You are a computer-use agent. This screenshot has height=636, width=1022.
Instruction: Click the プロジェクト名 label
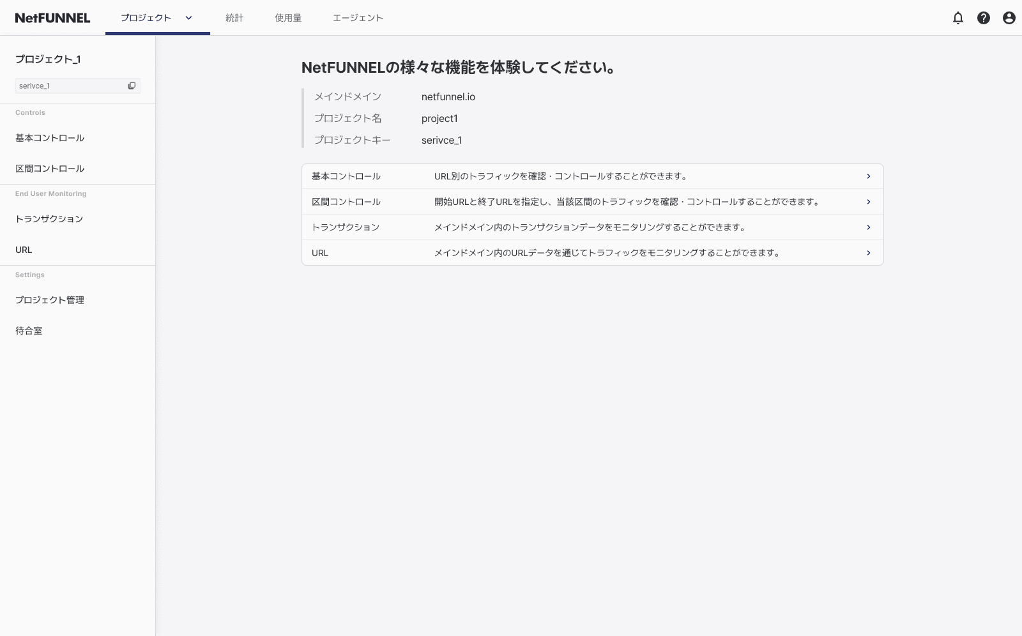pyautogui.click(x=347, y=119)
